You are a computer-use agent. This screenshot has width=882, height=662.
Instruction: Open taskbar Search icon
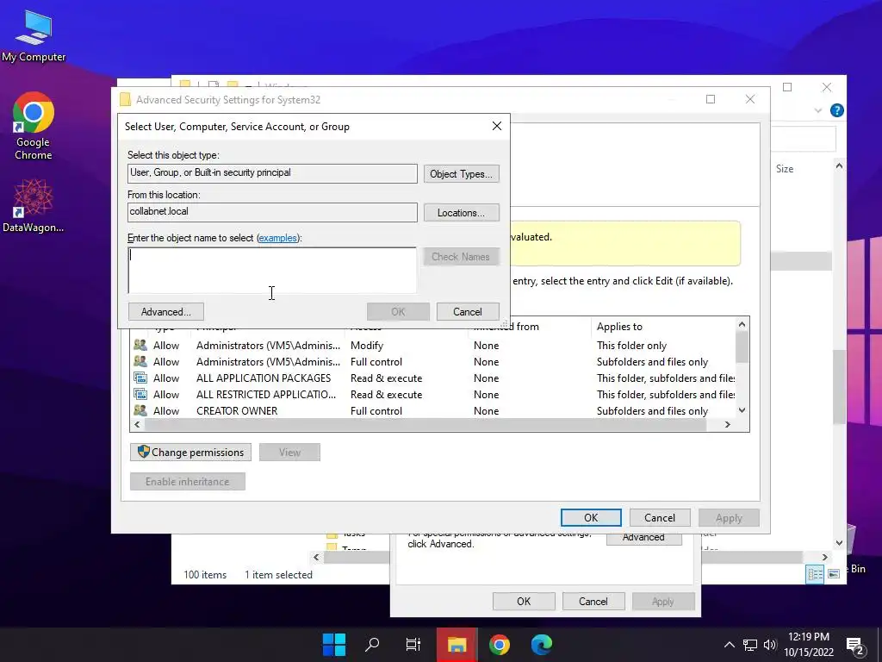[372, 645]
